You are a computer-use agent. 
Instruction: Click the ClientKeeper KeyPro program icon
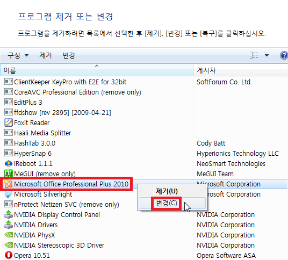click(x=9, y=82)
